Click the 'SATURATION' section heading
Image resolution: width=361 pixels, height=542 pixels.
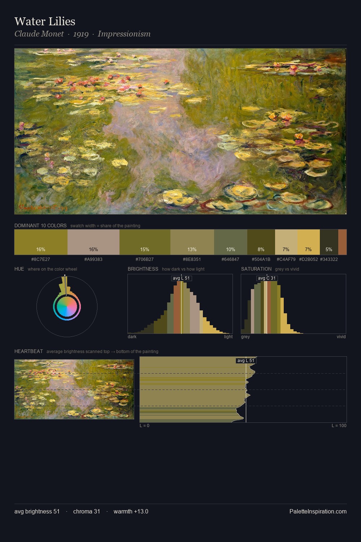pos(256,269)
